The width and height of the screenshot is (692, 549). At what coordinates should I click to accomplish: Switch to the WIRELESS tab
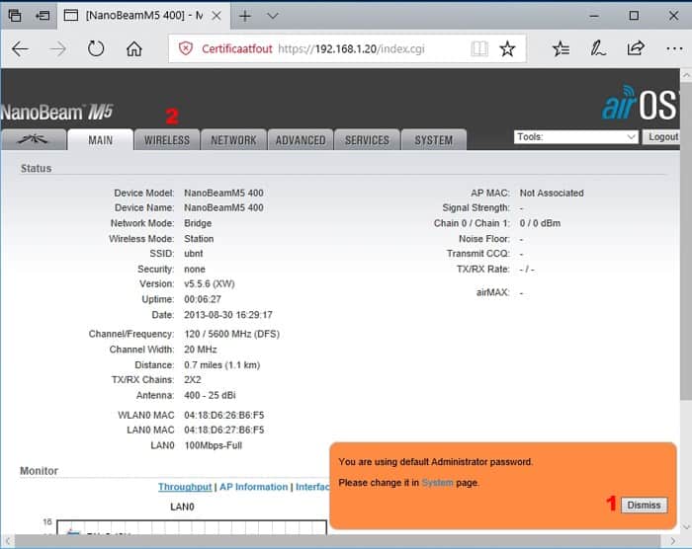pos(167,140)
